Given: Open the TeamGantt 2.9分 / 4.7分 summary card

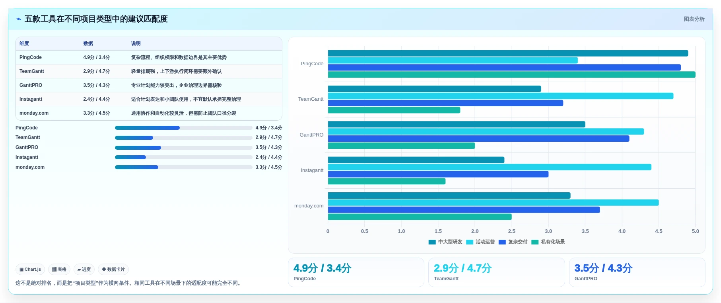Looking at the screenshot, I should [x=497, y=272].
